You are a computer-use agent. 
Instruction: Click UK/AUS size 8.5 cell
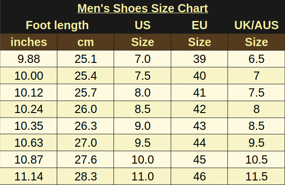click(256, 126)
